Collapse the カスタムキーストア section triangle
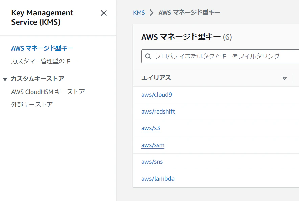 pyautogui.click(x=5, y=79)
